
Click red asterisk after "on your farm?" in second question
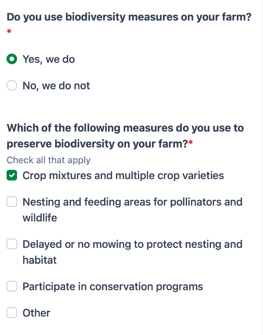191,144
